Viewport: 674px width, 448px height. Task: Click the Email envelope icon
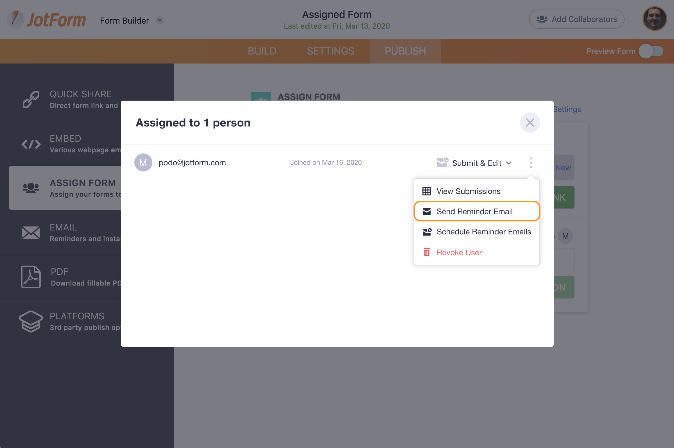pos(31,232)
